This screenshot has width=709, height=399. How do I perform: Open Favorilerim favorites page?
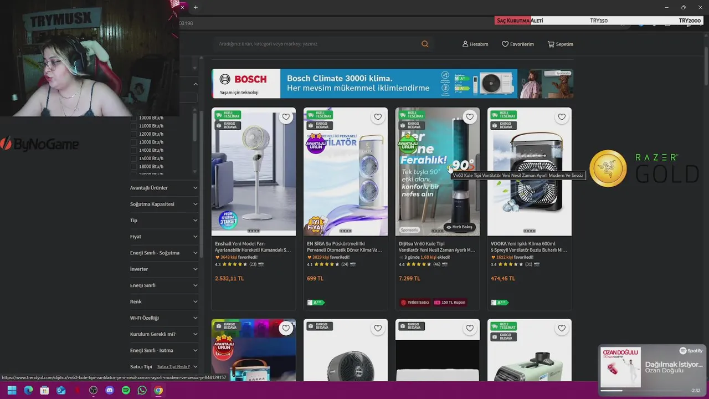pyautogui.click(x=518, y=44)
